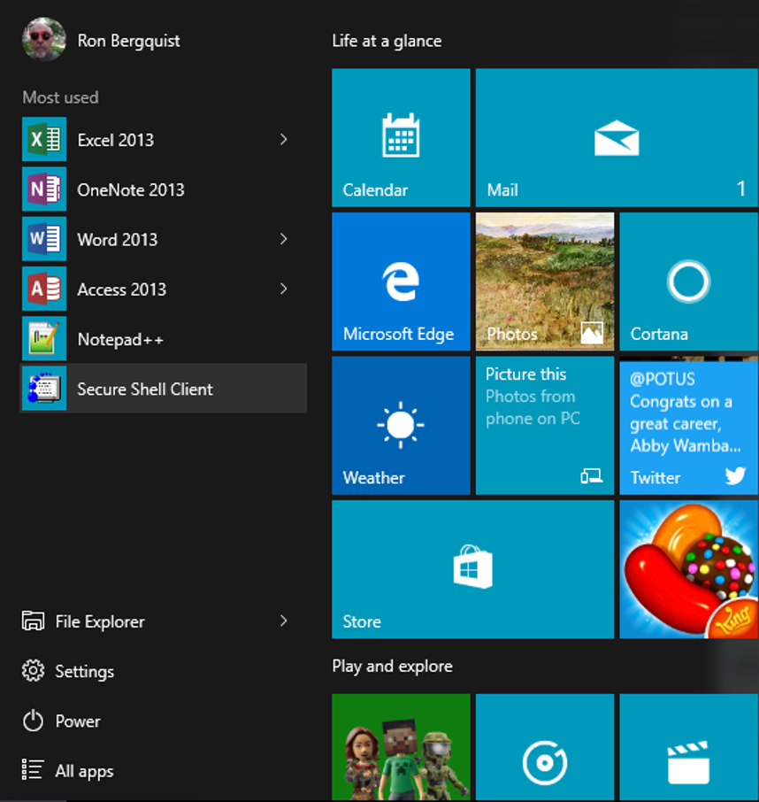Open the Mail tile
This screenshot has width=759, height=802.
click(x=616, y=138)
